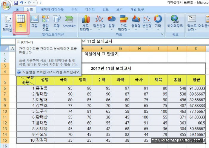This screenshot has height=148, width=209.
Task: Open the Shapes (도형) gallery
Action: point(56,23)
